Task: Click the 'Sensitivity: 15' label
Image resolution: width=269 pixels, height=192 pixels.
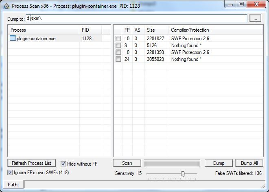Action: 128,173
